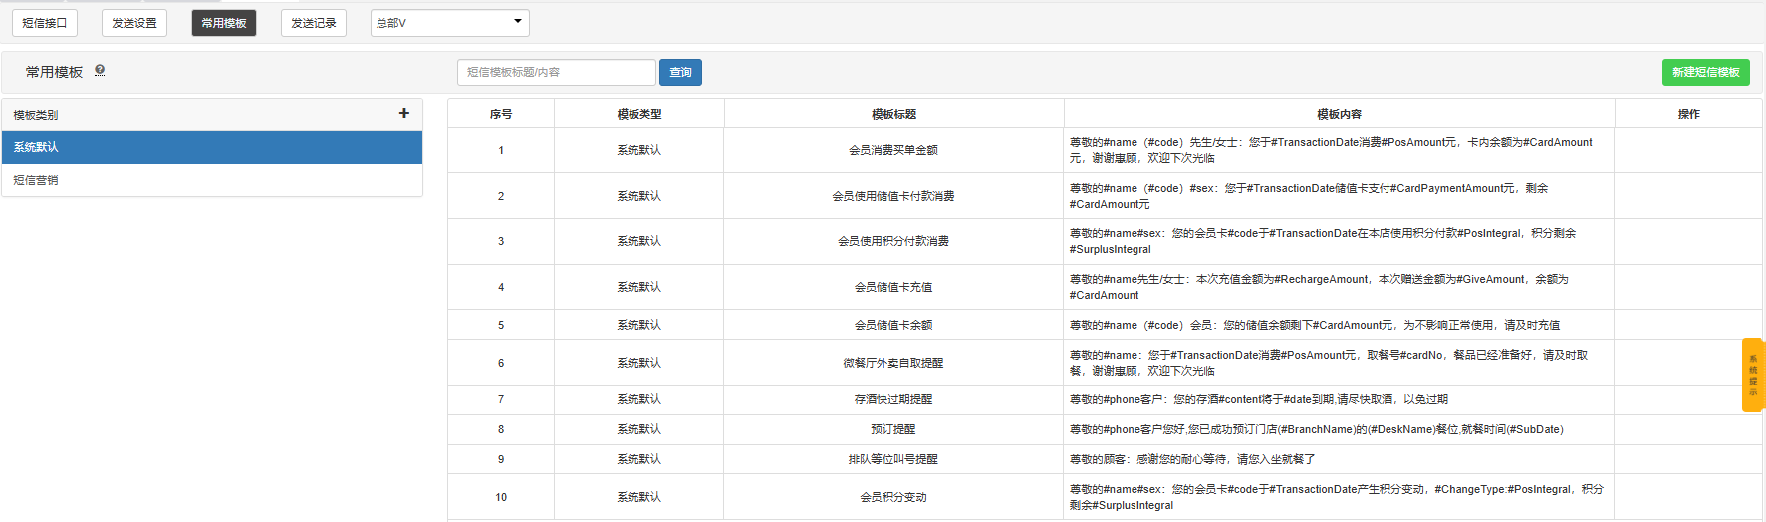Select the 系统默认 template category

pyautogui.click(x=212, y=147)
